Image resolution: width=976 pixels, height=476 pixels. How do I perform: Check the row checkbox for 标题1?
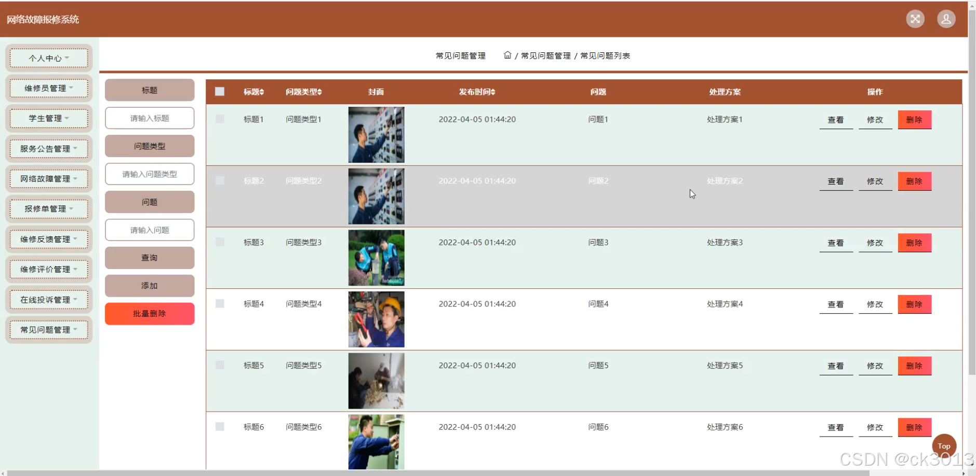coord(220,119)
